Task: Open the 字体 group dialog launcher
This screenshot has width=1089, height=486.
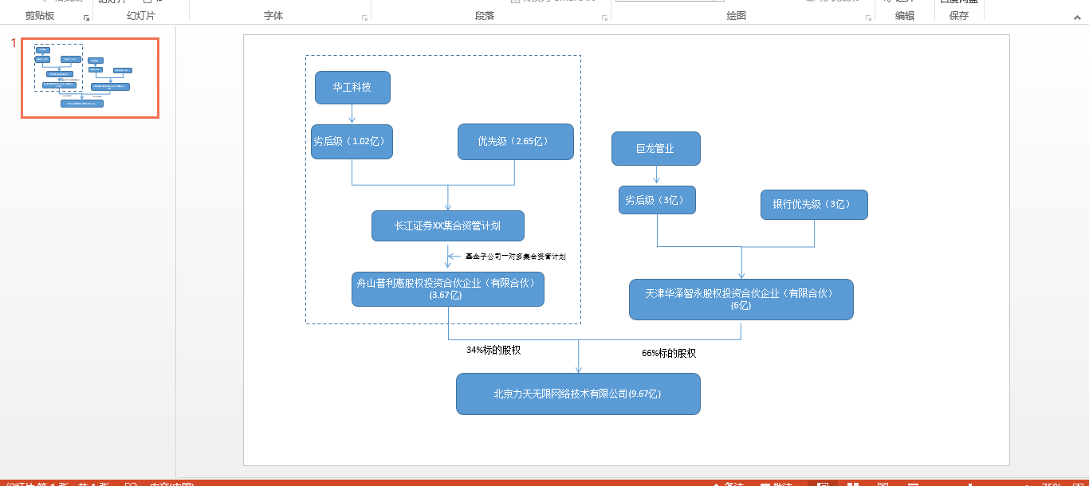Action: pyautogui.click(x=364, y=17)
